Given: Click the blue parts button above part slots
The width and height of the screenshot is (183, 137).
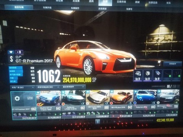Looking at the screenshot, I should [172, 64].
